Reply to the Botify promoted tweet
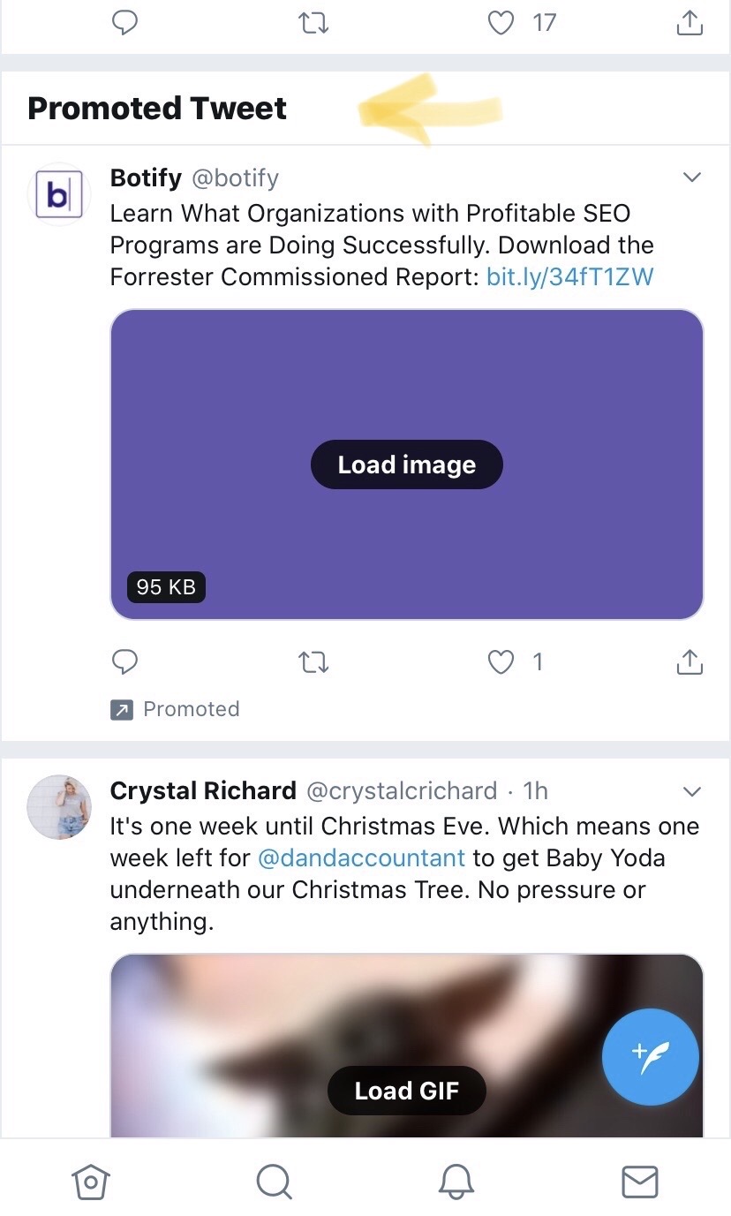 [x=124, y=661]
